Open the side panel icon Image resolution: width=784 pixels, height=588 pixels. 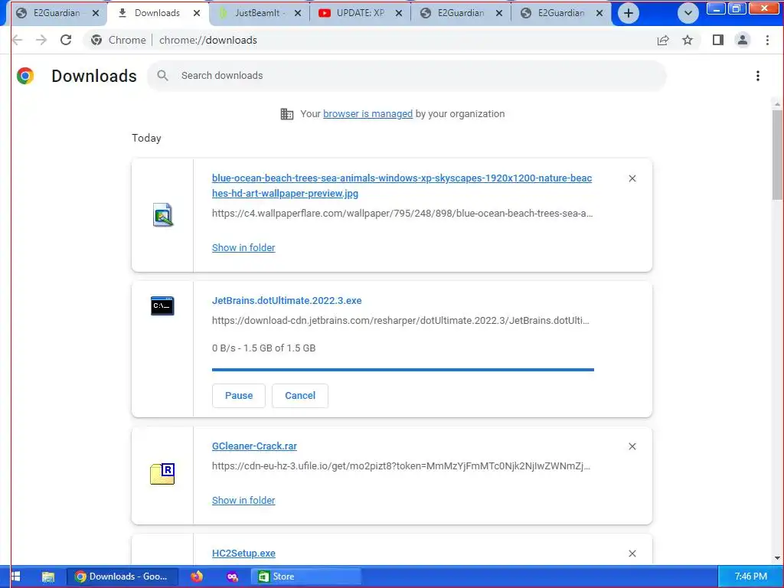[x=718, y=40]
